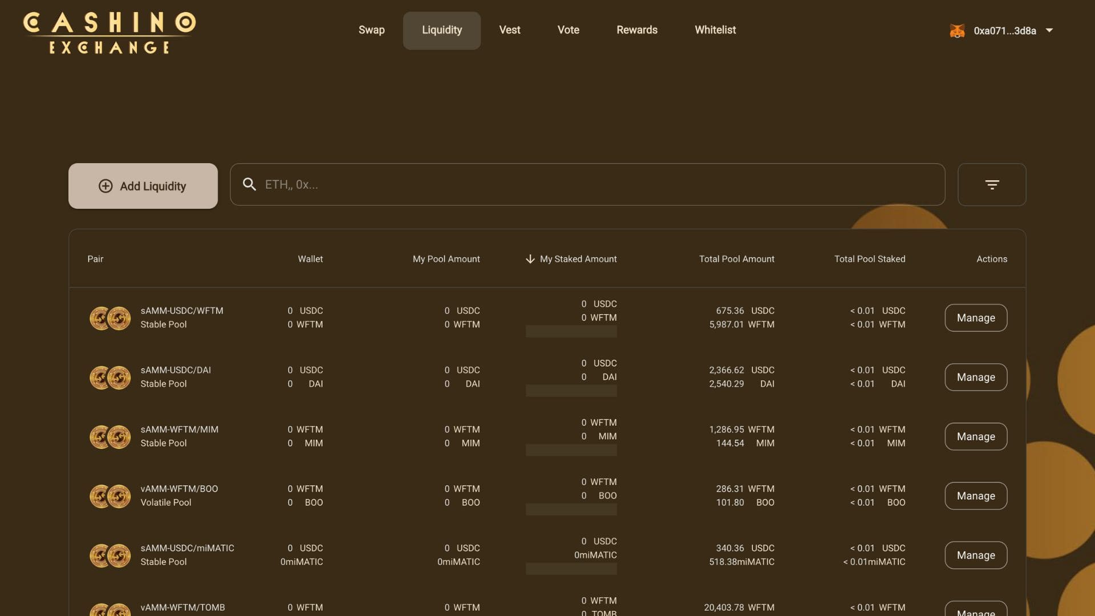Switch to the Vote tab
The height and width of the screenshot is (616, 1095).
tap(569, 30)
